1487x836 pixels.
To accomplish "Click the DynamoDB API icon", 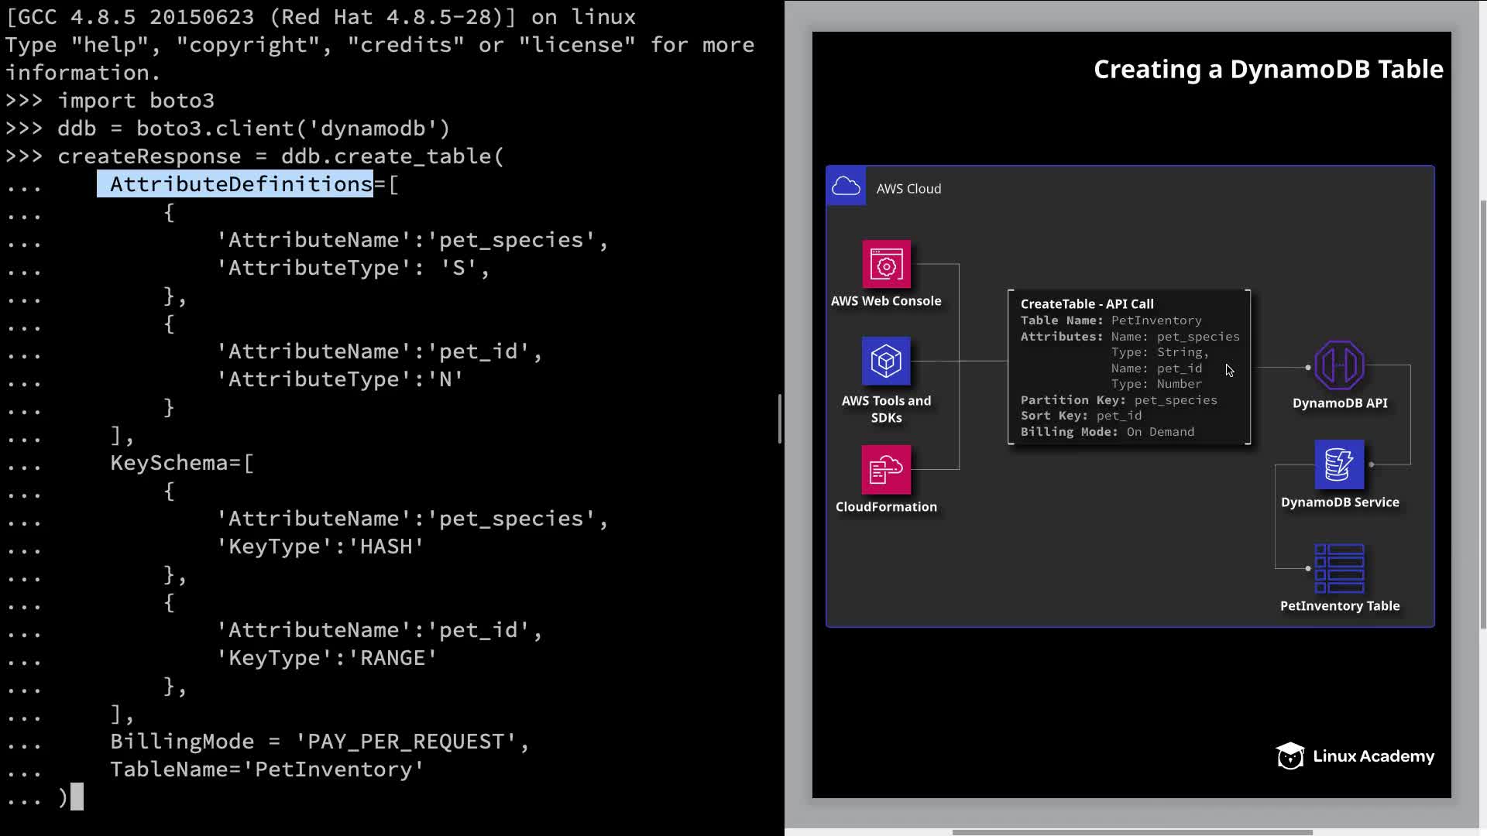I will point(1339,365).
